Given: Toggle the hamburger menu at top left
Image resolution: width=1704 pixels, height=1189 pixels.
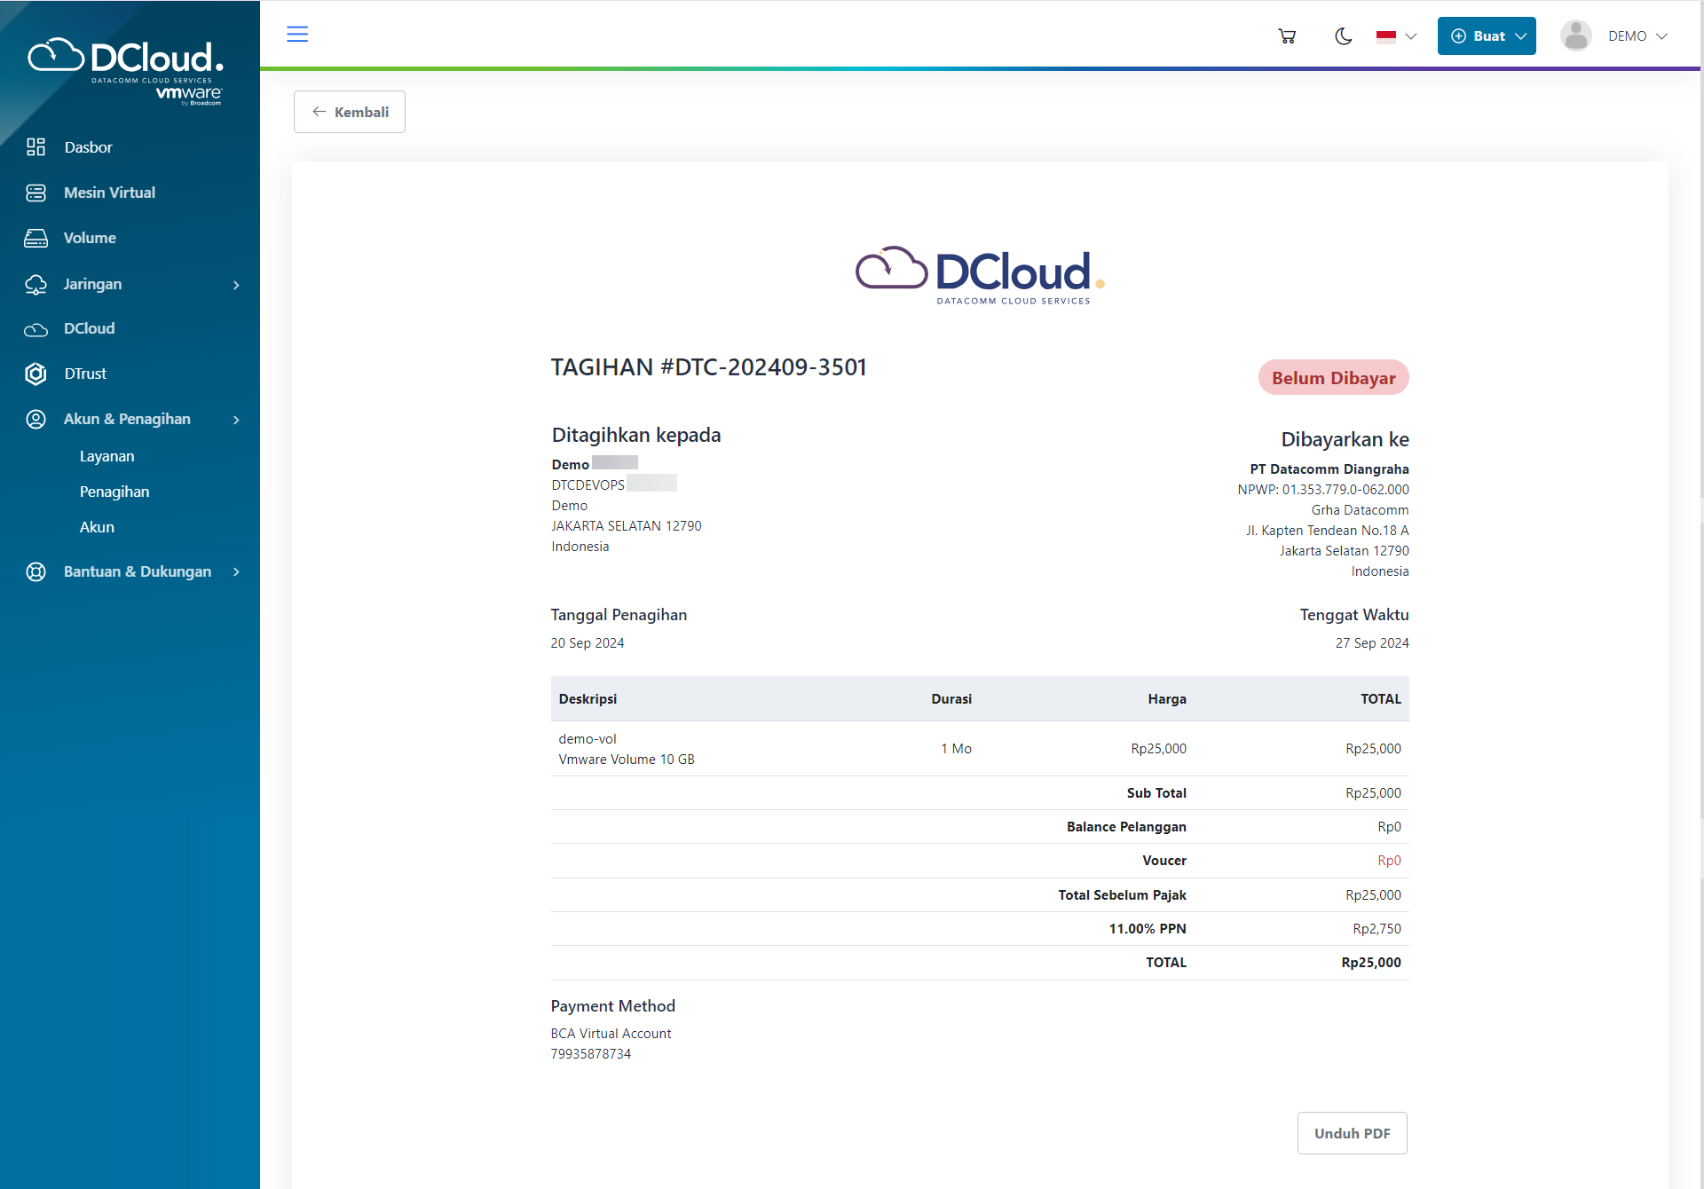Looking at the screenshot, I should coord(297,34).
